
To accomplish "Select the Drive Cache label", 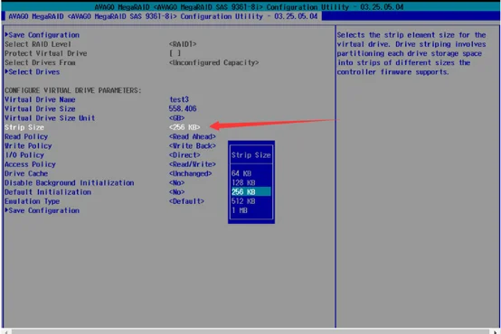I will coord(26,173).
